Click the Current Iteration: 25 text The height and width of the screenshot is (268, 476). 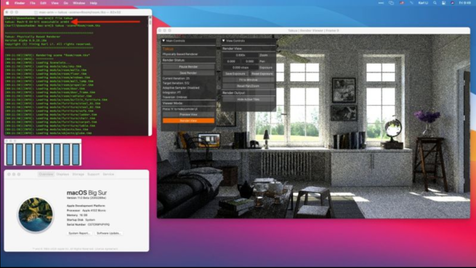(x=176, y=79)
